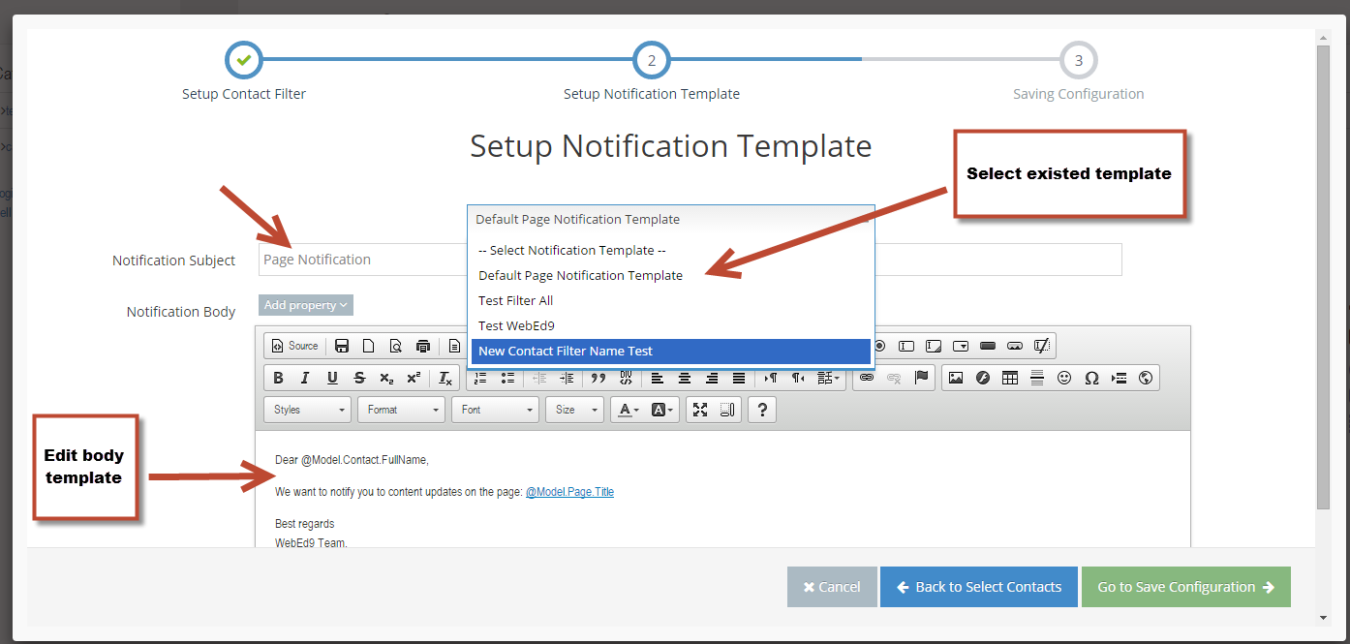Choose Default Page Notification Template option
This screenshot has height=644, width=1350.
coord(580,276)
